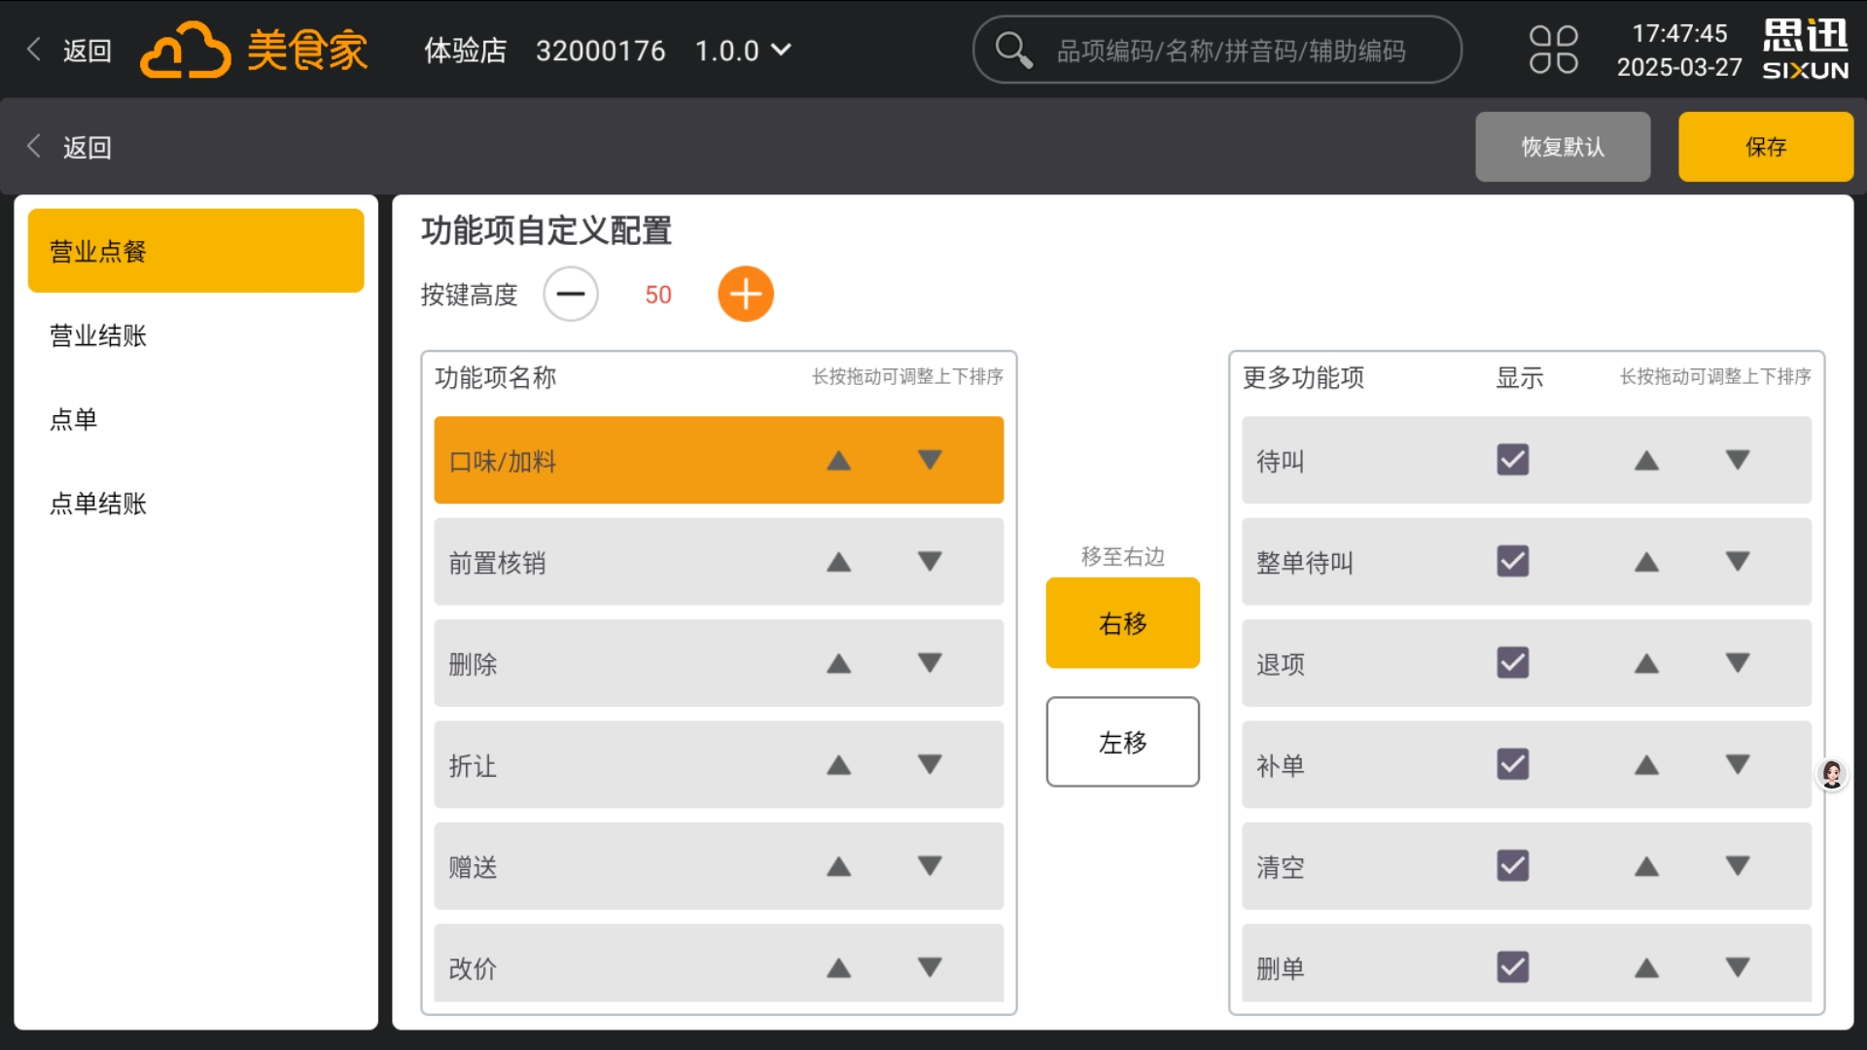
Task: Uncheck the 显示 checkbox for 待叫
Action: pyautogui.click(x=1511, y=460)
